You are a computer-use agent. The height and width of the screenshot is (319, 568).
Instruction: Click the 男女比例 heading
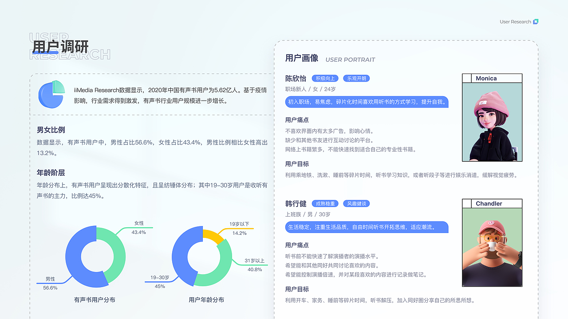(51, 130)
